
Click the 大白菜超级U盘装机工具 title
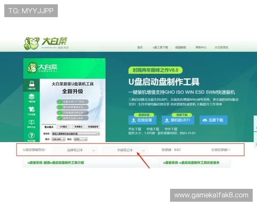tap(73, 84)
